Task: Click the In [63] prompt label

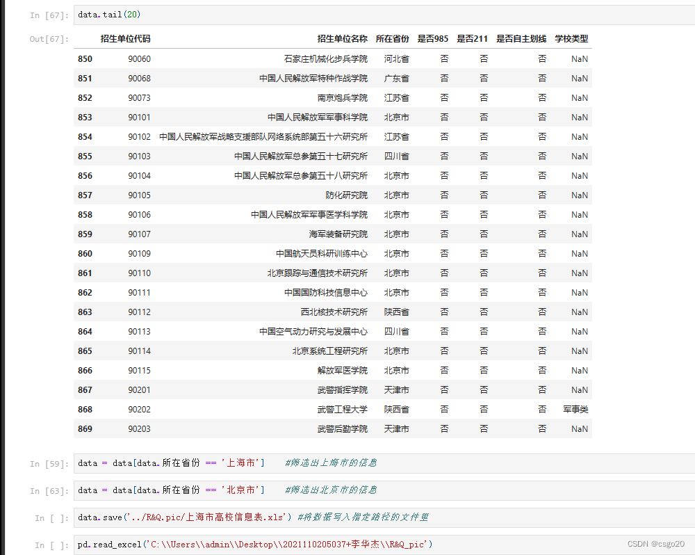Action: point(49,491)
